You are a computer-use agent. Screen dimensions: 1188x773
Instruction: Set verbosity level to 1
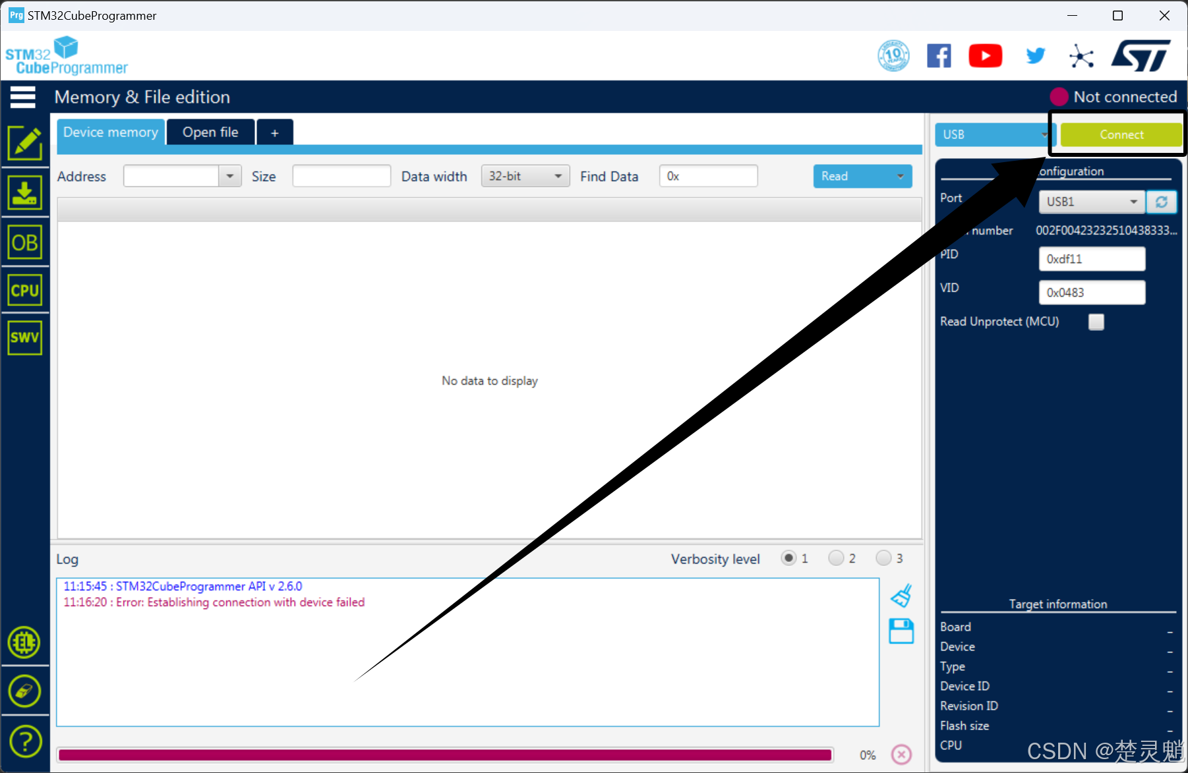point(788,558)
